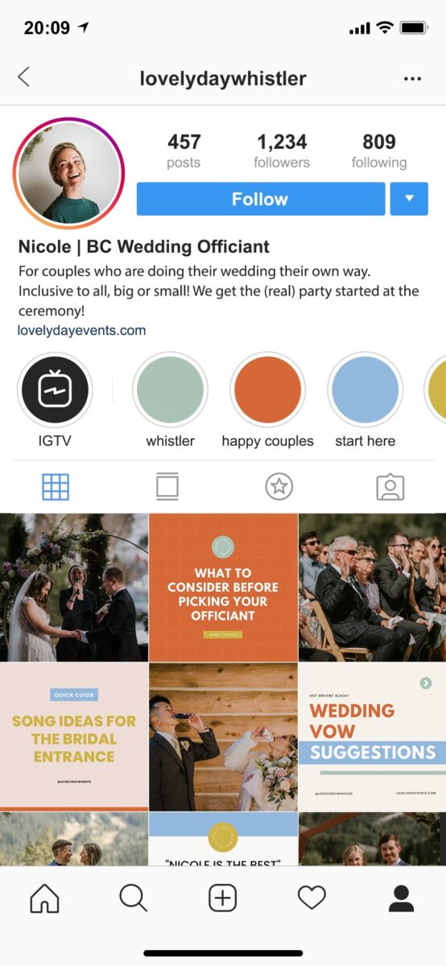Switch to the grid view tab
The width and height of the screenshot is (446, 966).
click(x=56, y=487)
